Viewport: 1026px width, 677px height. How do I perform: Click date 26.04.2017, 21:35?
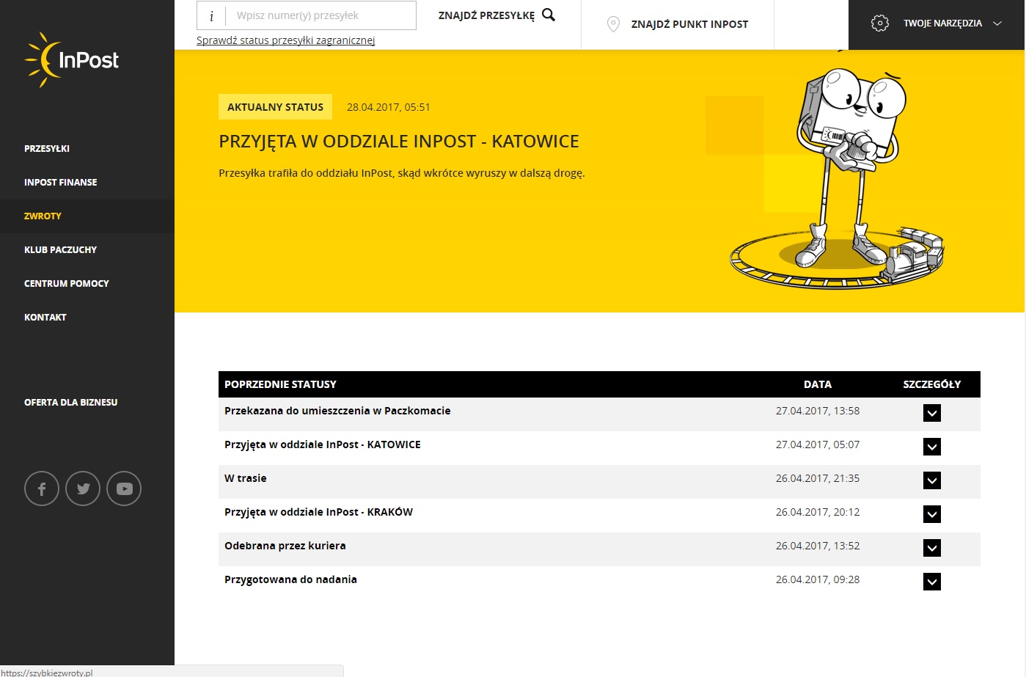[818, 478]
